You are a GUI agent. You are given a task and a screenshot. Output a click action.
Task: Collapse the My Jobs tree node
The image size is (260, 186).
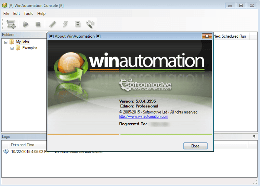click(x=6, y=42)
